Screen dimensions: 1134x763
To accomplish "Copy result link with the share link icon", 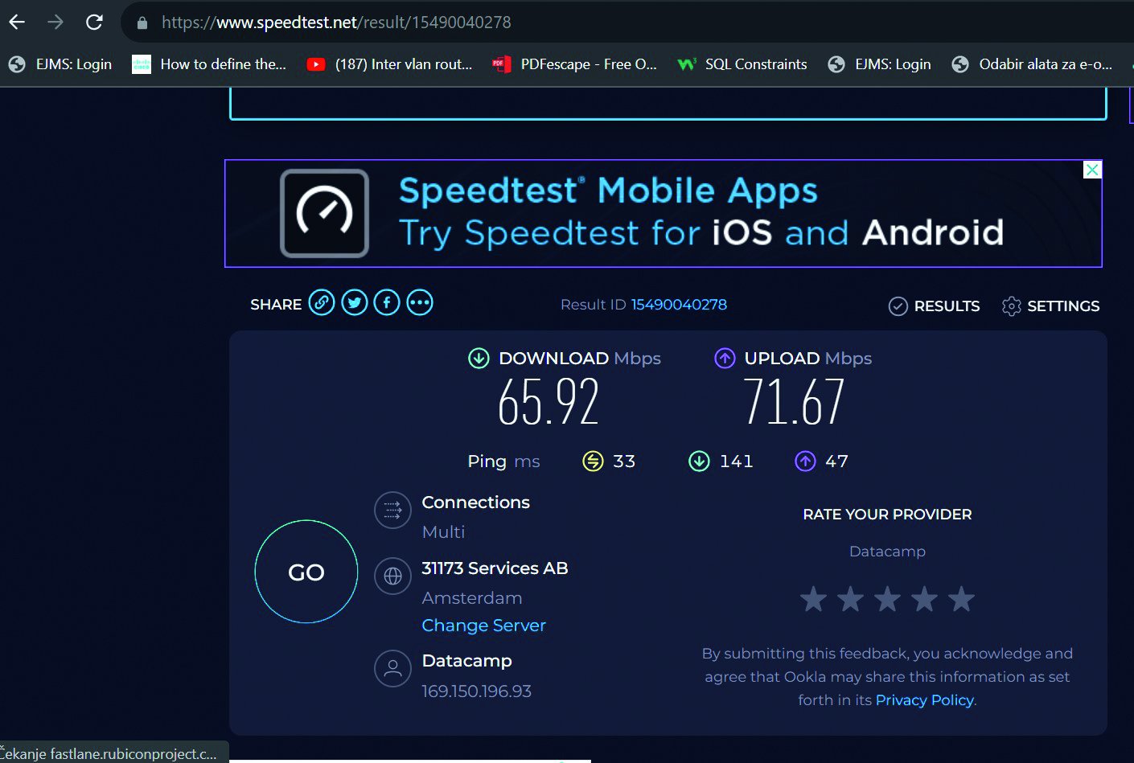I will click(x=322, y=302).
